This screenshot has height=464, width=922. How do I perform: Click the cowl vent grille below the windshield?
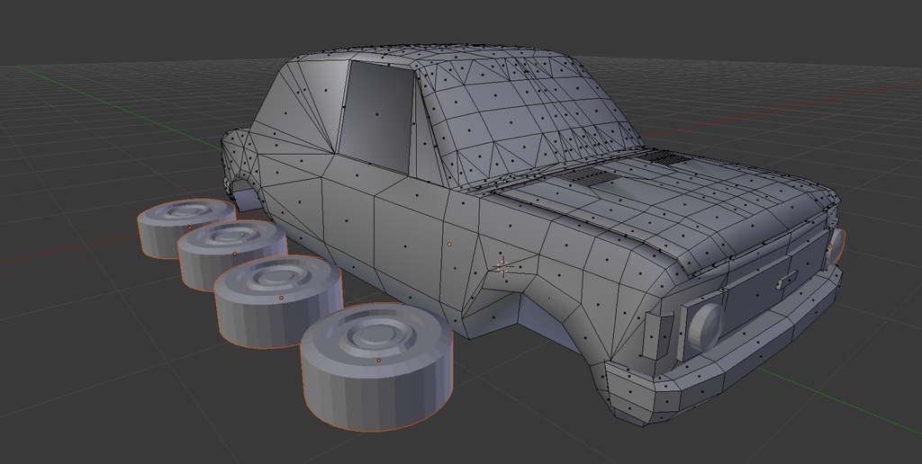click(x=664, y=156)
